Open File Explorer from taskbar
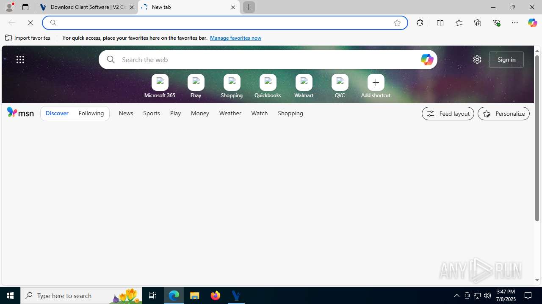The height and width of the screenshot is (304, 542). [195, 296]
